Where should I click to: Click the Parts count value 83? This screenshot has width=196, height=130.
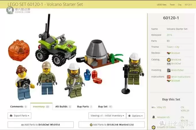pyautogui.click(x=168, y=41)
